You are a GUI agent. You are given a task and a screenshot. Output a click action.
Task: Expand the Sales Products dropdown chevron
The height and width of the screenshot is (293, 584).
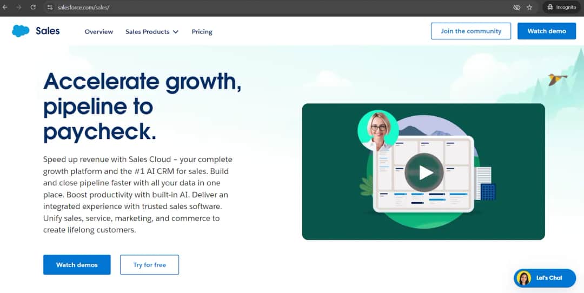[x=176, y=32]
